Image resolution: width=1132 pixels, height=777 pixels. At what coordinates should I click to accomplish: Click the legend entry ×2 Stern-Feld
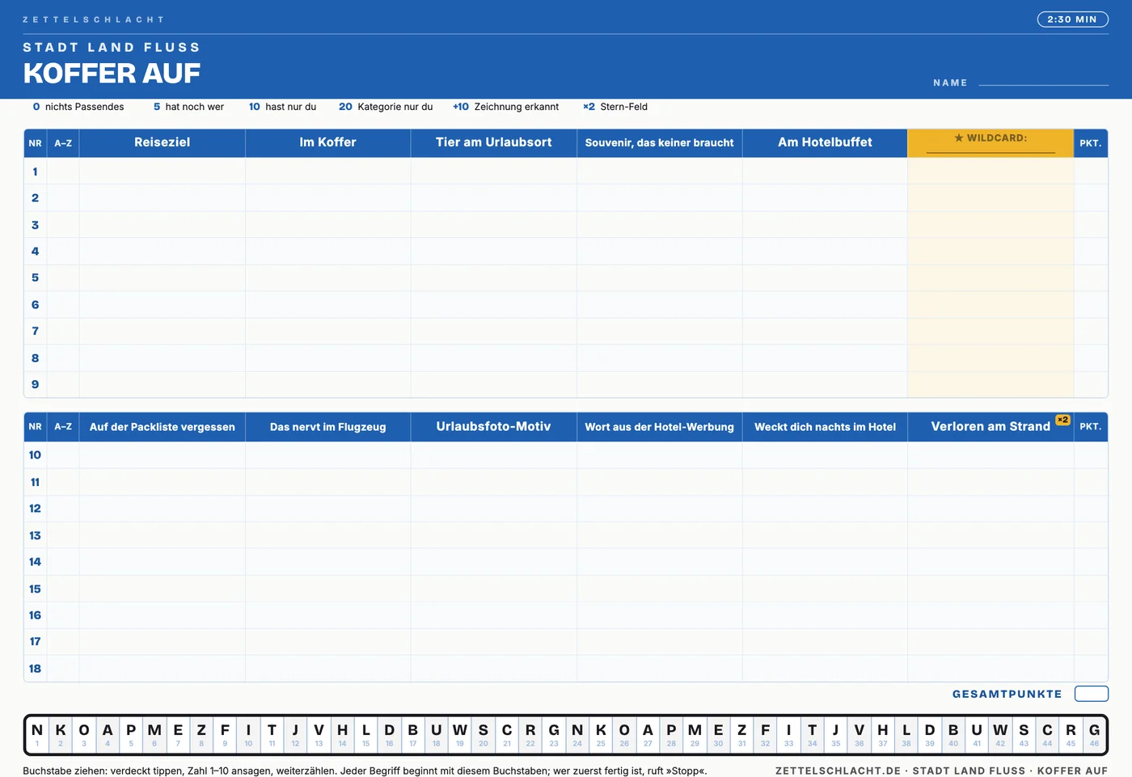[615, 107]
